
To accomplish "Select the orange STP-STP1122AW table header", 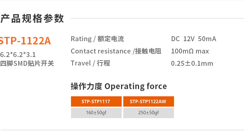I will [148, 101].
